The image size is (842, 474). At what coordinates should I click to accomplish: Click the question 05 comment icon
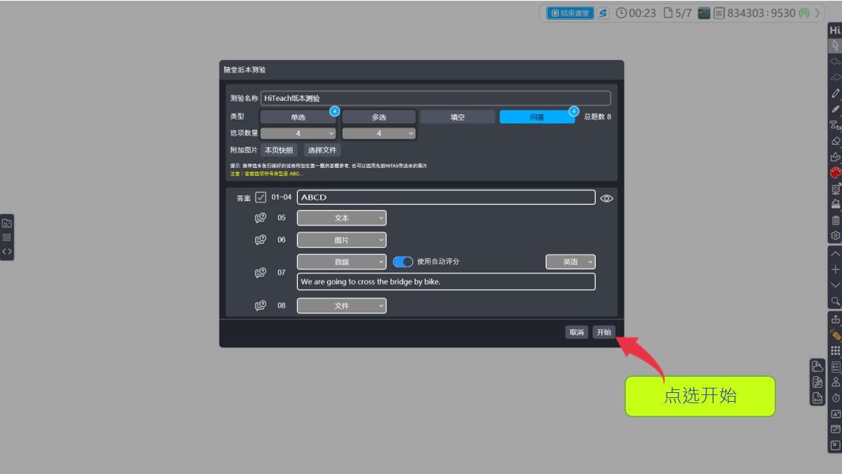click(260, 218)
